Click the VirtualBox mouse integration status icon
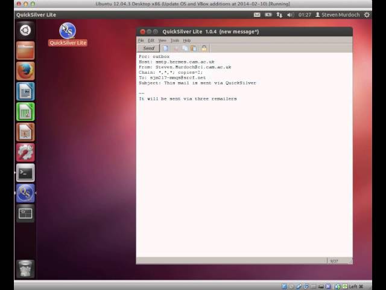Viewport: 386px width, 290px height. pyautogui.click(x=338, y=286)
